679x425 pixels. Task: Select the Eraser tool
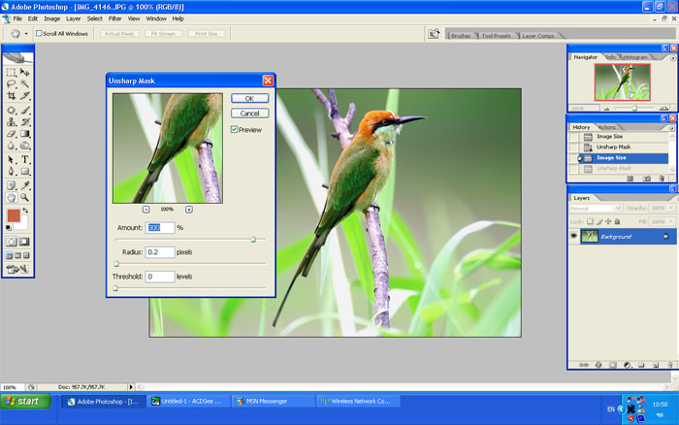click(x=12, y=134)
